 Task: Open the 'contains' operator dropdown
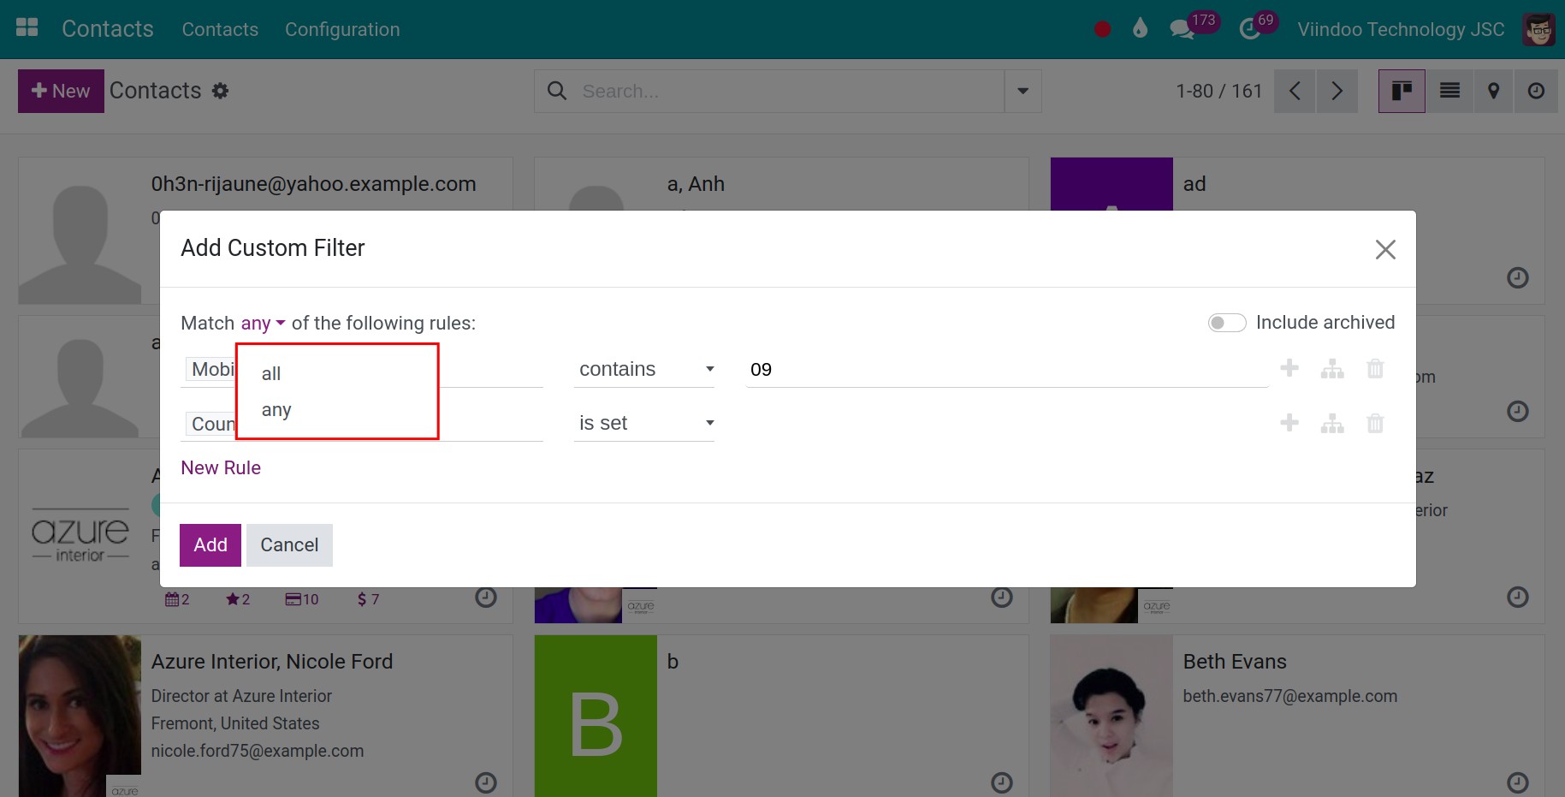tap(644, 369)
